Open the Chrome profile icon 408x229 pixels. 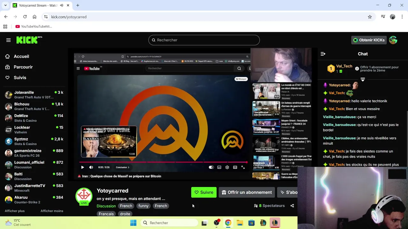point(393,17)
